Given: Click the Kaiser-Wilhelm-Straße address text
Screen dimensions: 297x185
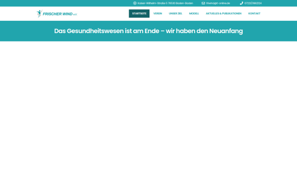Looking at the screenshot, I should pyautogui.click(x=165, y=3).
